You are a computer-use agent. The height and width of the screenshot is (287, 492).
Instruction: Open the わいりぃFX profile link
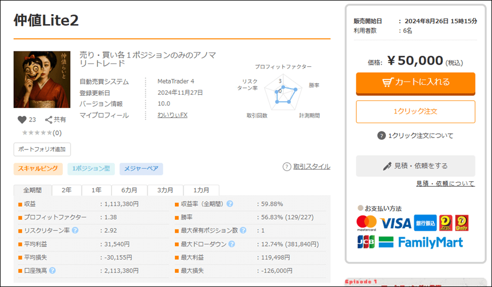(x=172, y=115)
